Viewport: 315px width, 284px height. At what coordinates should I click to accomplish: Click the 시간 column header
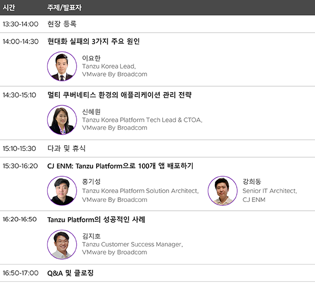click(9, 8)
